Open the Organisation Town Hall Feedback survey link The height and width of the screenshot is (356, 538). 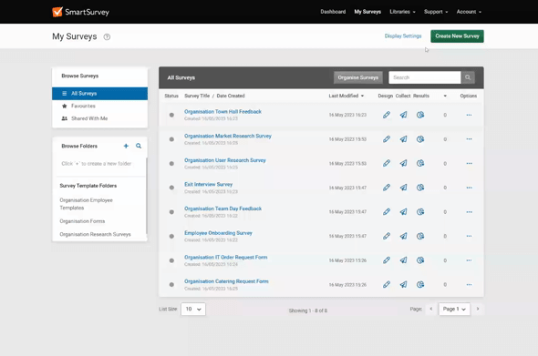click(222, 112)
